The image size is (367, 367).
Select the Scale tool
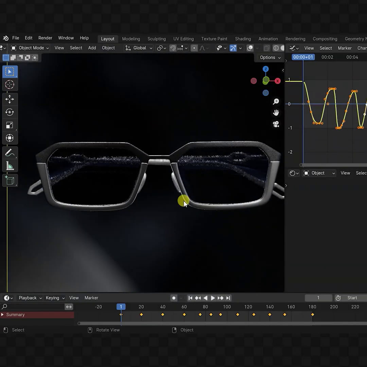coord(10,125)
